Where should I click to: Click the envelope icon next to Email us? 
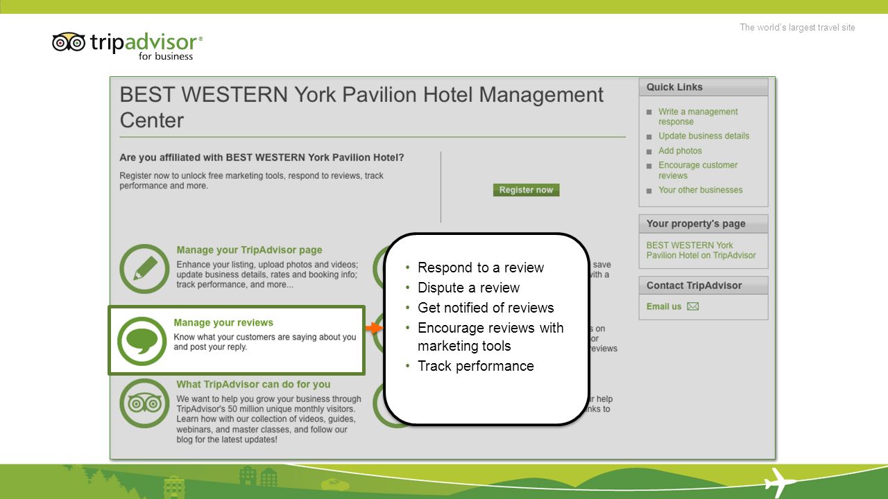(x=692, y=306)
